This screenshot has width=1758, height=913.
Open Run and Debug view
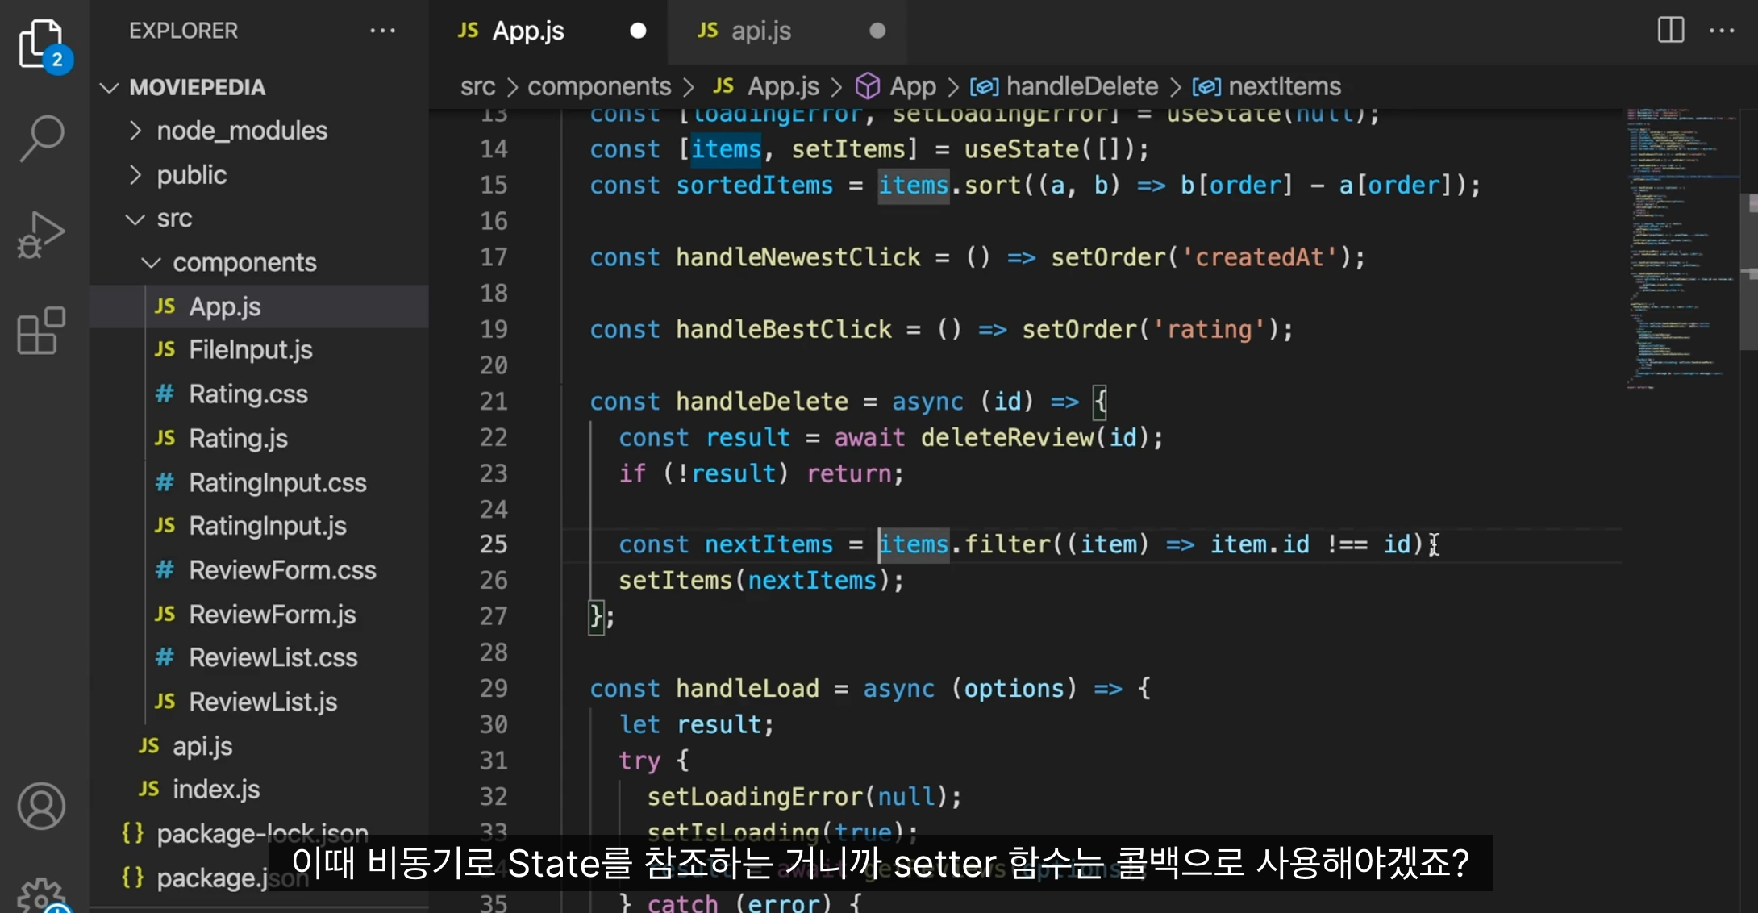42,235
